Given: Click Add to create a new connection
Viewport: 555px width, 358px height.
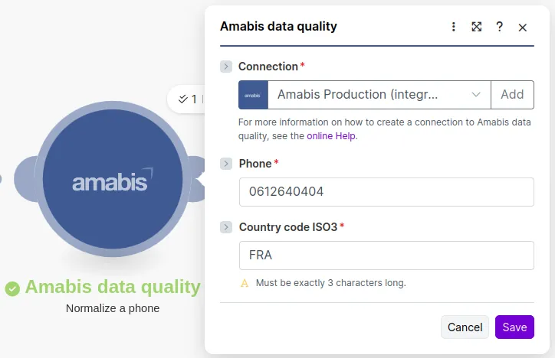Looking at the screenshot, I should [512, 95].
